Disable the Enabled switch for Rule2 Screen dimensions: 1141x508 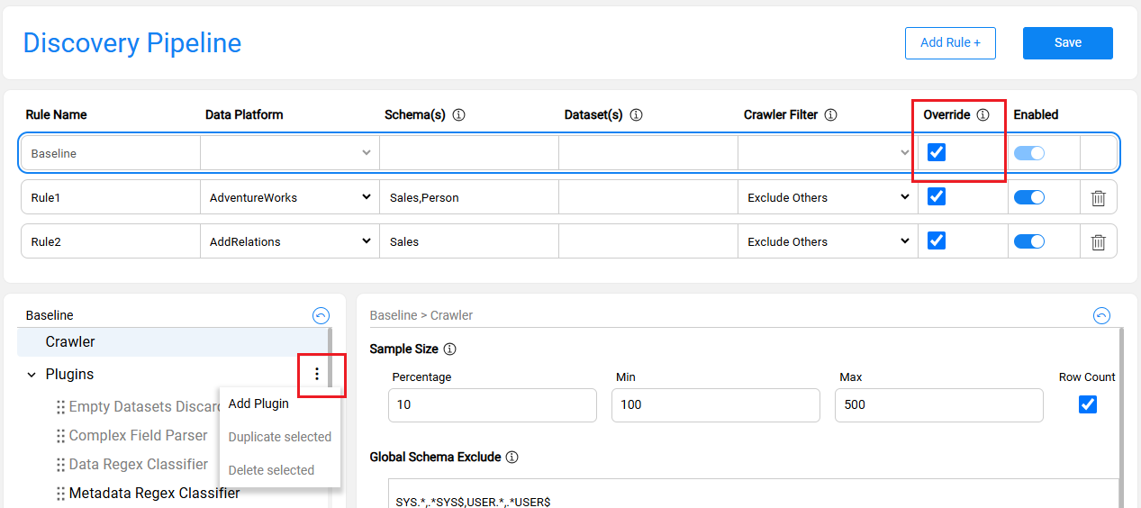[x=1028, y=241]
